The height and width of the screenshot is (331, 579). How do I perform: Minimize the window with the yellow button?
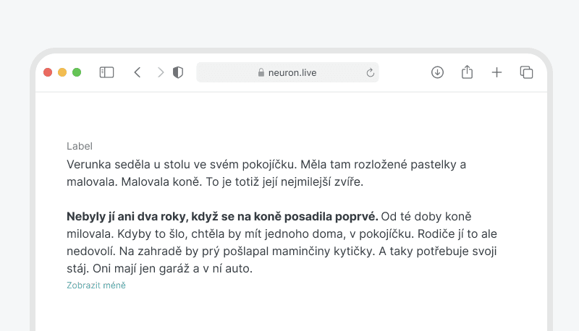(62, 72)
